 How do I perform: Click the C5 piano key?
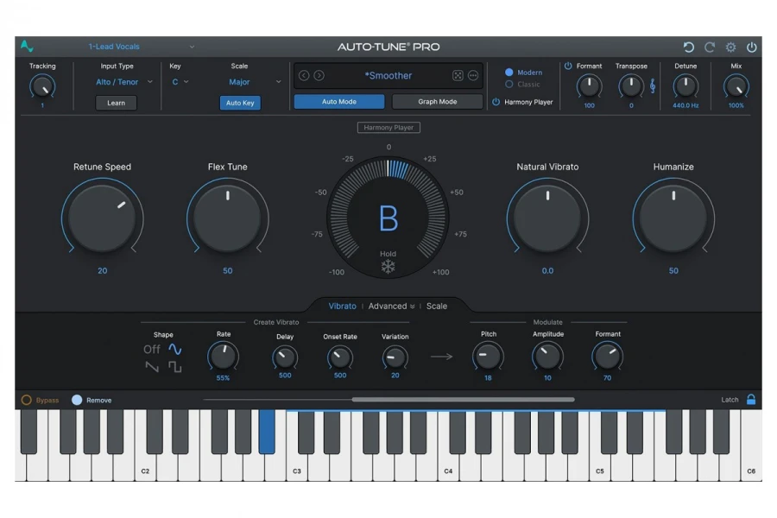600,469
